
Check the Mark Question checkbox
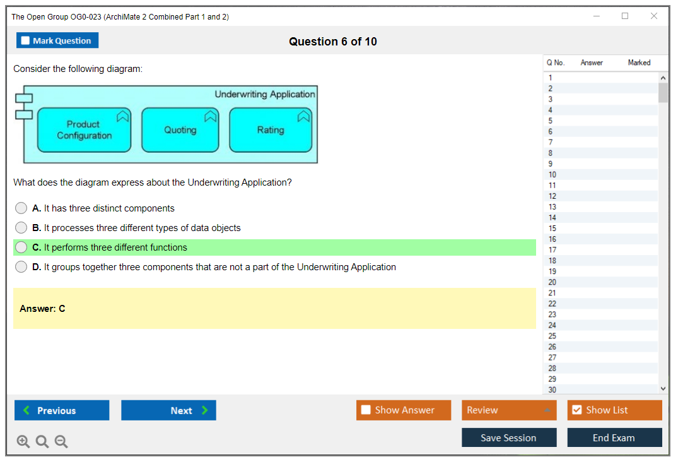(26, 41)
